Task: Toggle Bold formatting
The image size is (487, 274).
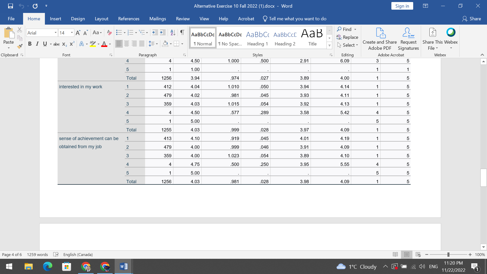Action: click(30, 44)
